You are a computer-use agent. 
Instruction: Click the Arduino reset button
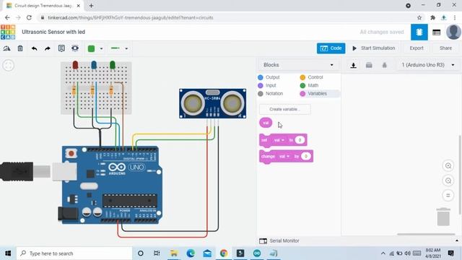point(71,154)
